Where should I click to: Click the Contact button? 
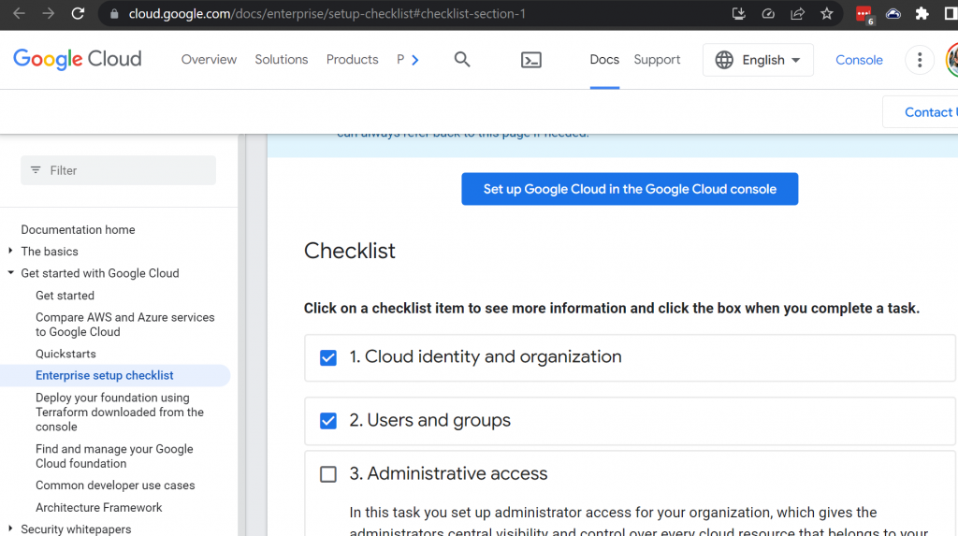pos(921,112)
